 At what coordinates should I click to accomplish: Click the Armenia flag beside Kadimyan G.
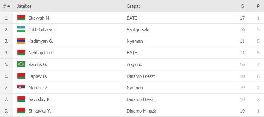[21, 41]
